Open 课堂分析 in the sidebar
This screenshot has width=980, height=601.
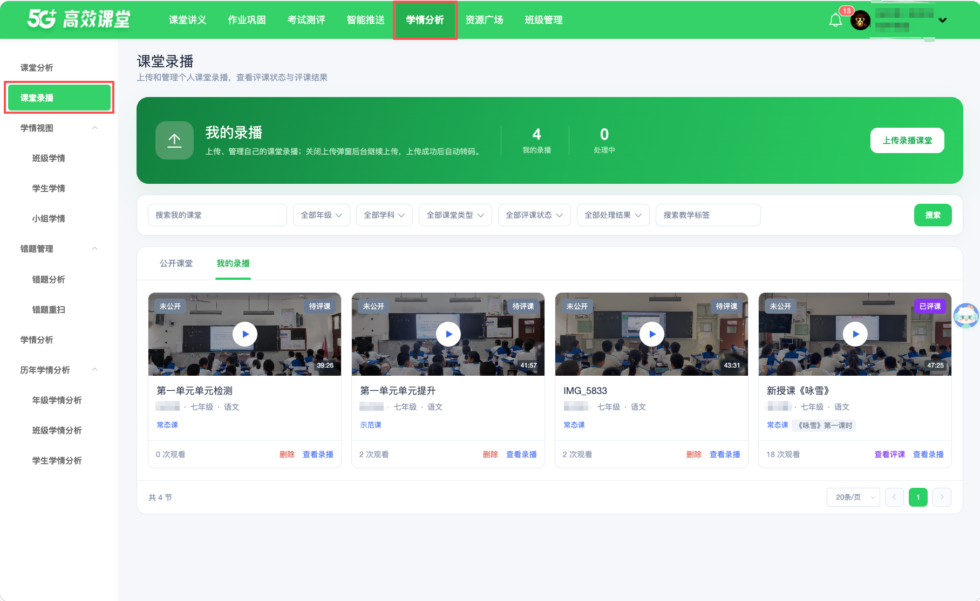[x=37, y=67]
